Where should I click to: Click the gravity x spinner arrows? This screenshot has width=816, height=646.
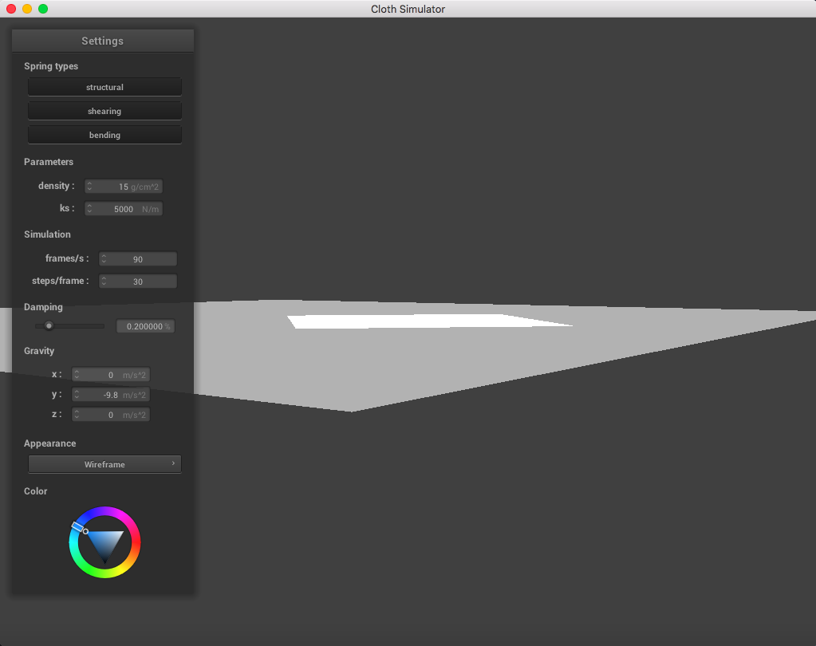[x=77, y=375]
